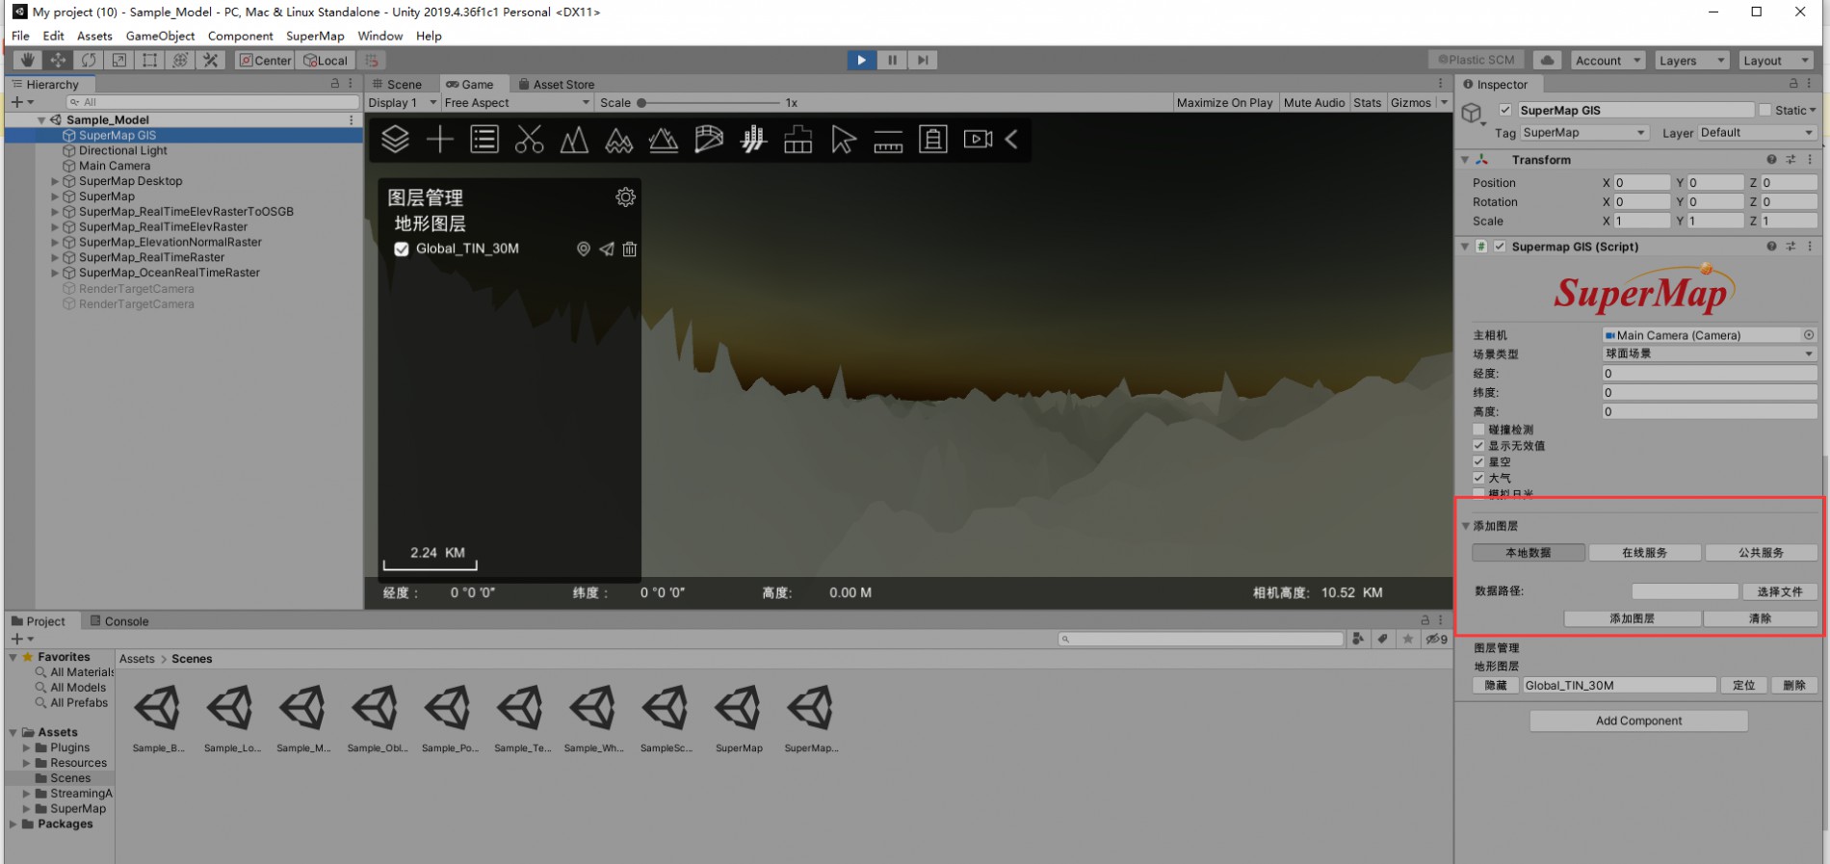Expand the SuperMap Desktop hierarchy item
Image resolution: width=1830 pixels, height=864 pixels.
[x=55, y=181]
